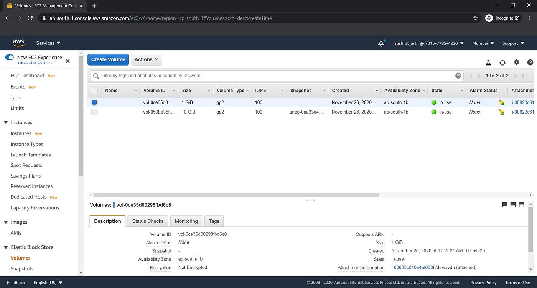Click alarm icon for vol-0ce35d0 row
Viewport: 537px width, 288px height.
coord(501,102)
